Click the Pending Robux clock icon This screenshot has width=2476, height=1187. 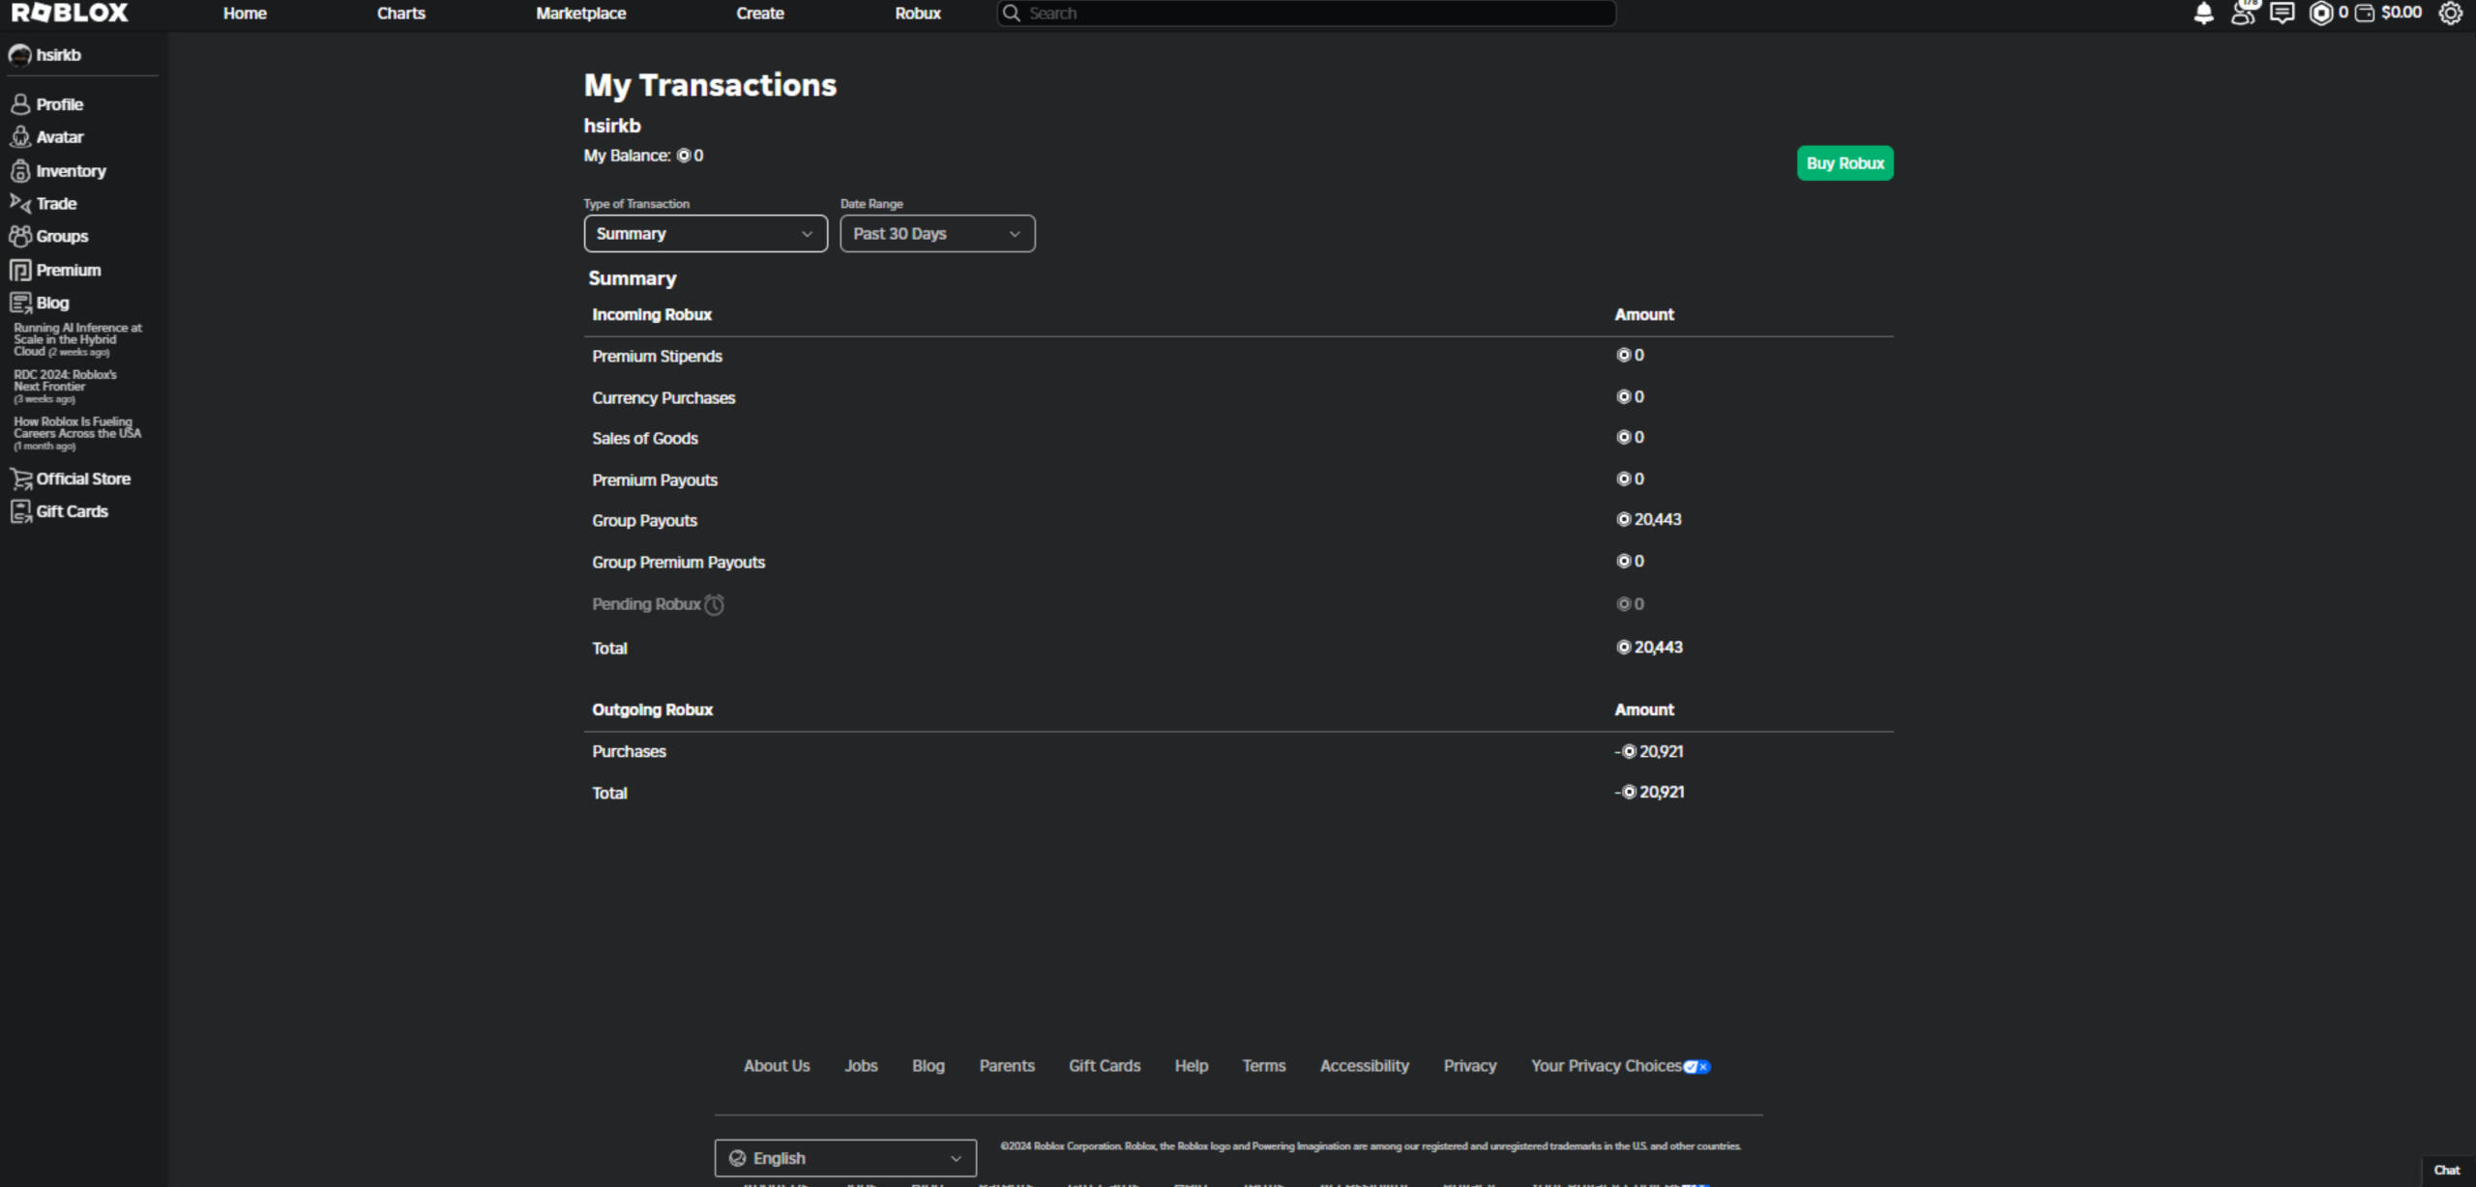714,604
